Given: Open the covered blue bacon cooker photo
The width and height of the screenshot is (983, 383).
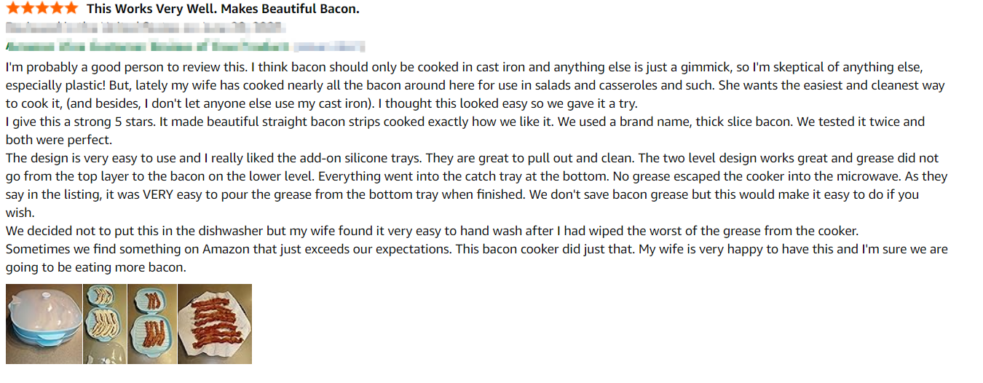Looking at the screenshot, I should coord(44,323).
